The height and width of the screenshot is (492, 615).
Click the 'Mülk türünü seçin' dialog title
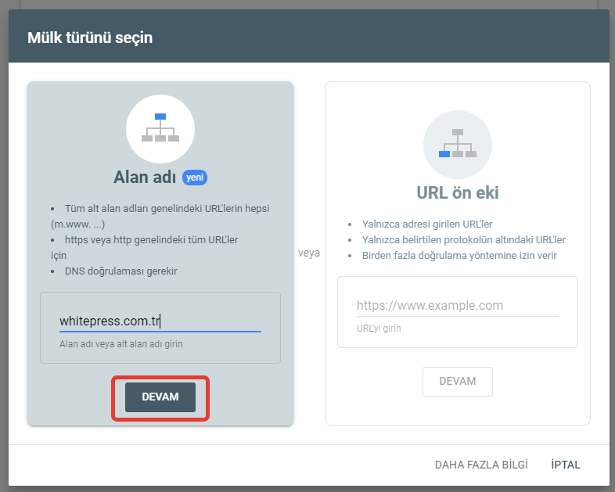pos(90,38)
